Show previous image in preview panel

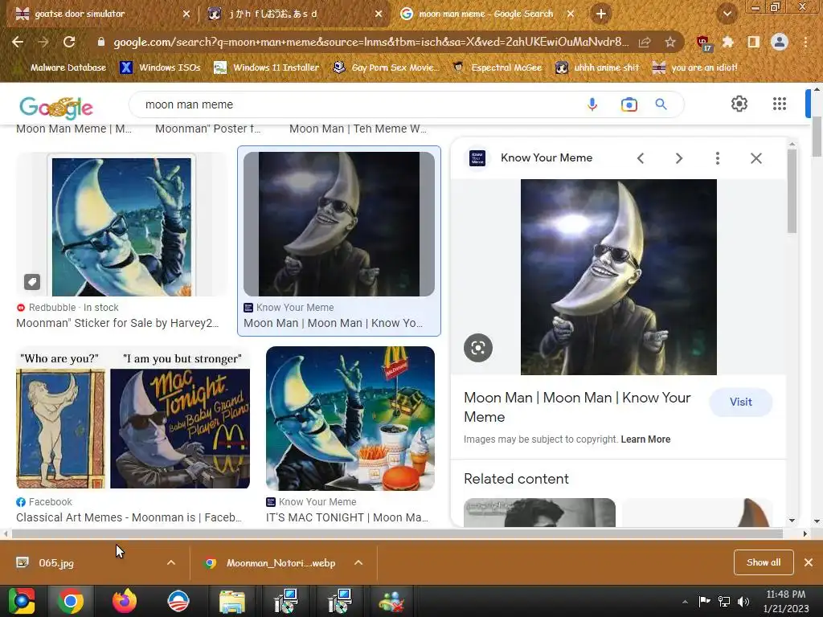(641, 158)
